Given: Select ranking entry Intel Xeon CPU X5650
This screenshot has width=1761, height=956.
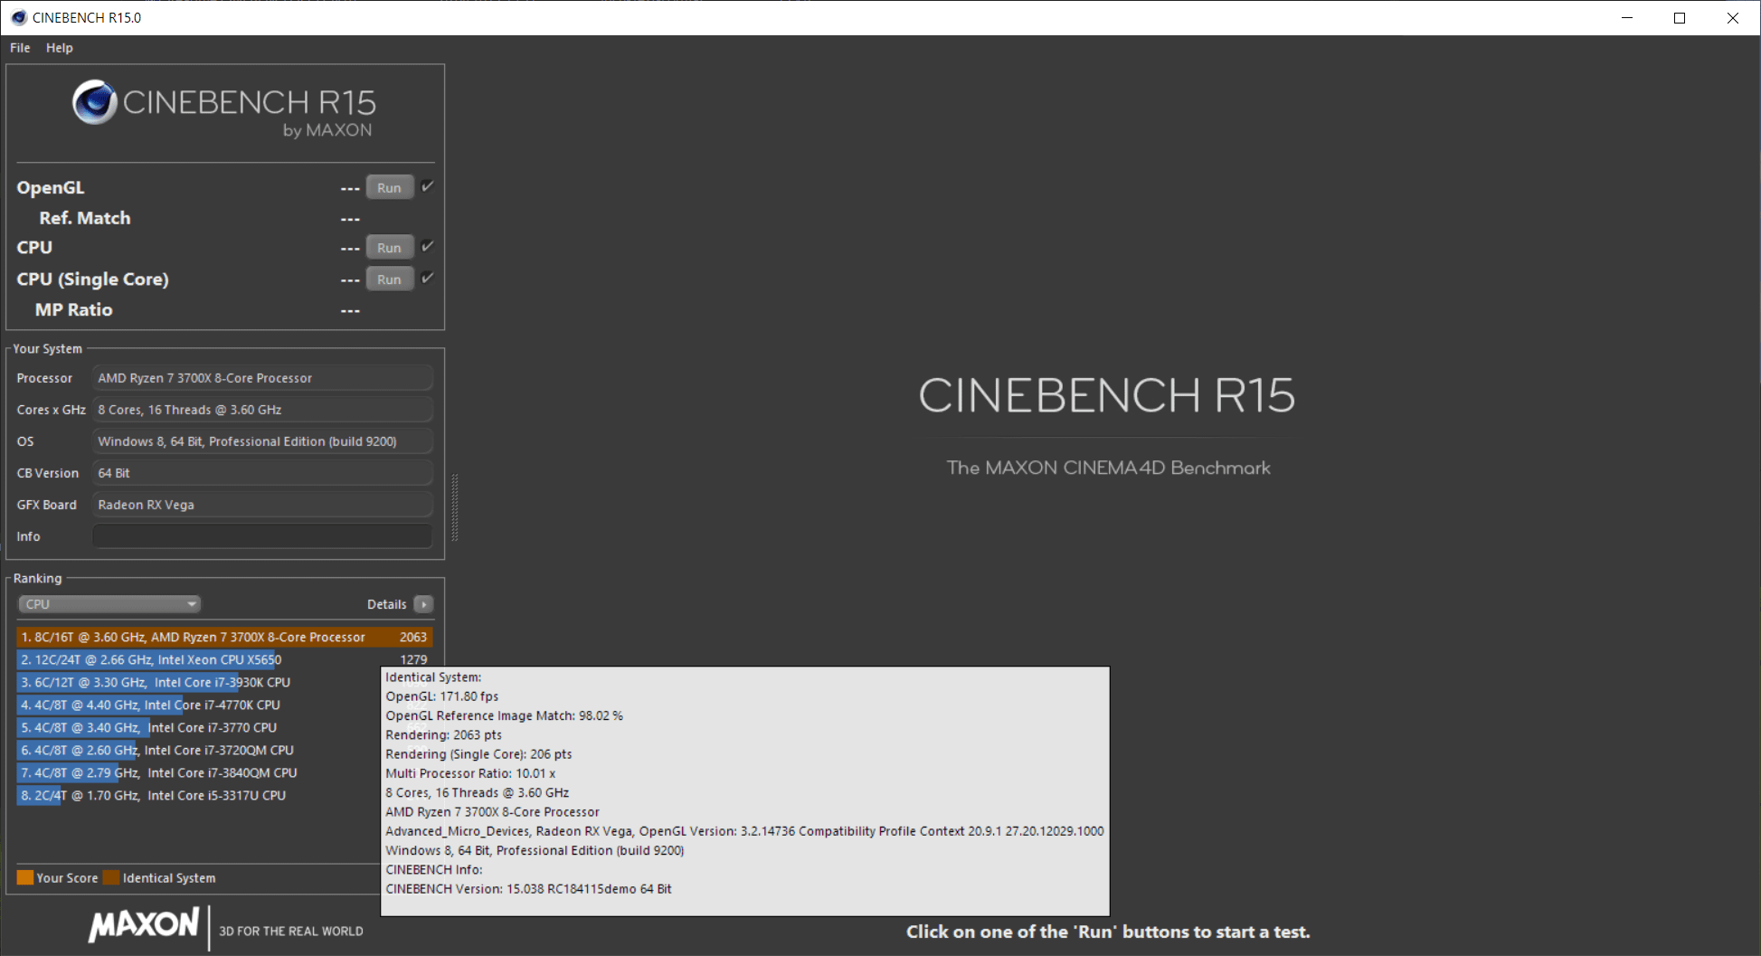Looking at the screenshot, I should [x=224, y=660].
